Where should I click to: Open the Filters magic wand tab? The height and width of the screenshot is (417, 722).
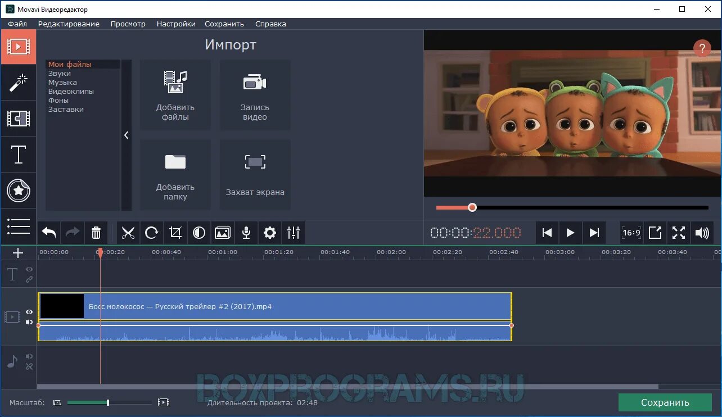coord(18,83)
